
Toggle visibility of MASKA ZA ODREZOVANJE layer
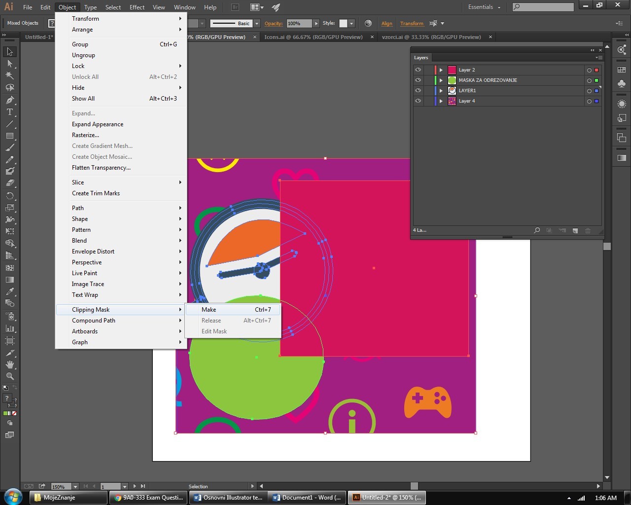coord(418,80)
